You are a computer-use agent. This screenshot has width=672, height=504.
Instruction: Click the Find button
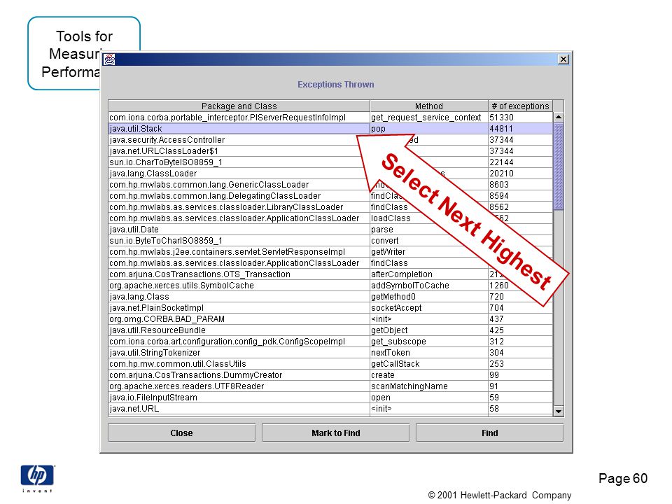[x=489, y=433]
